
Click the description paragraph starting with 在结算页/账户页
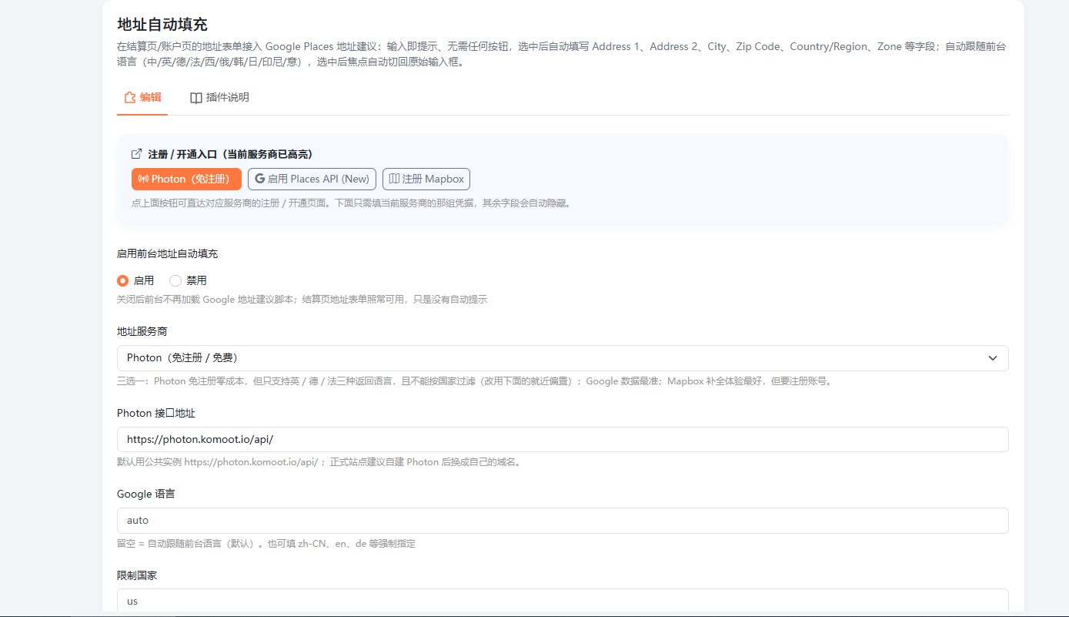(x=562, y=54)
